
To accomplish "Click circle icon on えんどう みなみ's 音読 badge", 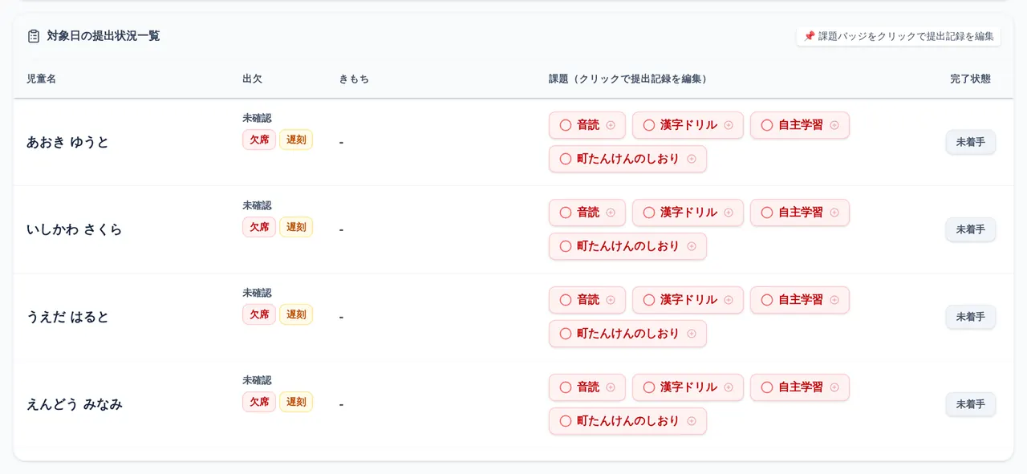I will tap(566, 387).
